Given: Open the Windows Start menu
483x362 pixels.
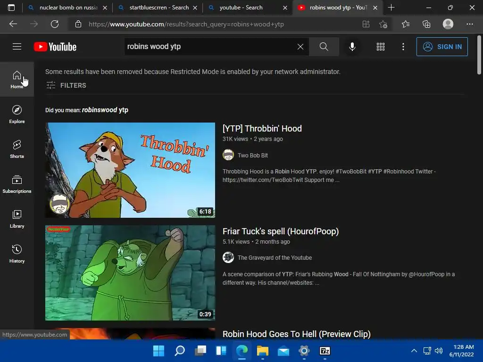Looking at the screenshot, I should [x=158, y=351].
